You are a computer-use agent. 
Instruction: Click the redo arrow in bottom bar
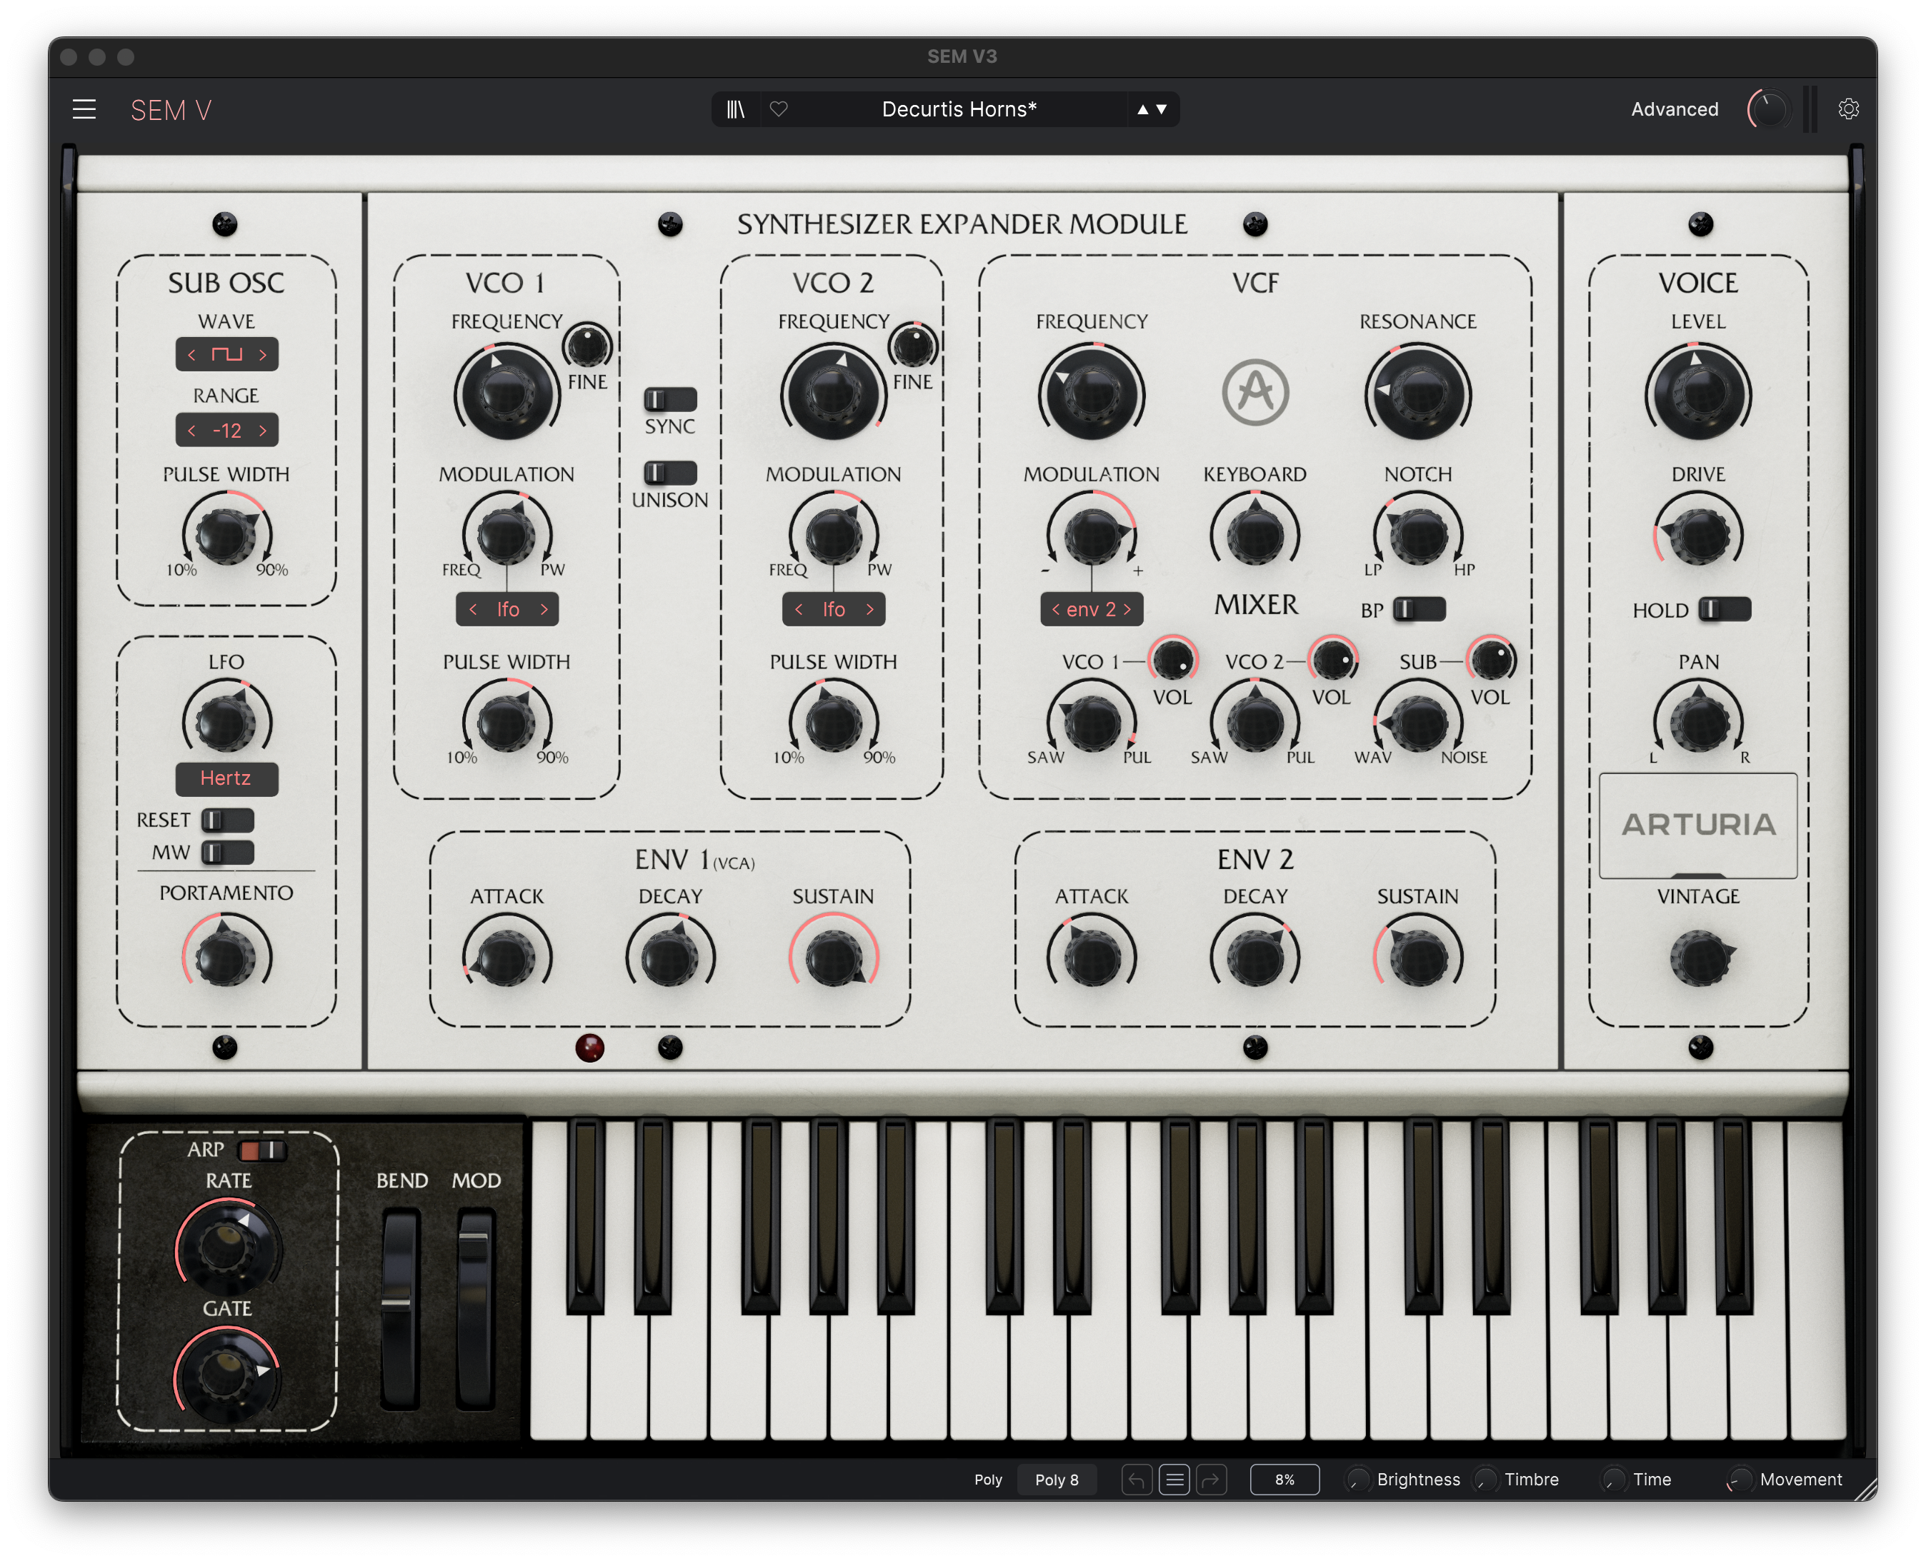[x=1212, y=1479]
